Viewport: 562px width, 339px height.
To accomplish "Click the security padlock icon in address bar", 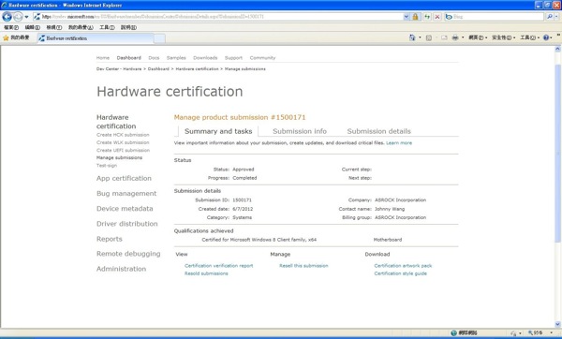I will (x=415, y=17).
